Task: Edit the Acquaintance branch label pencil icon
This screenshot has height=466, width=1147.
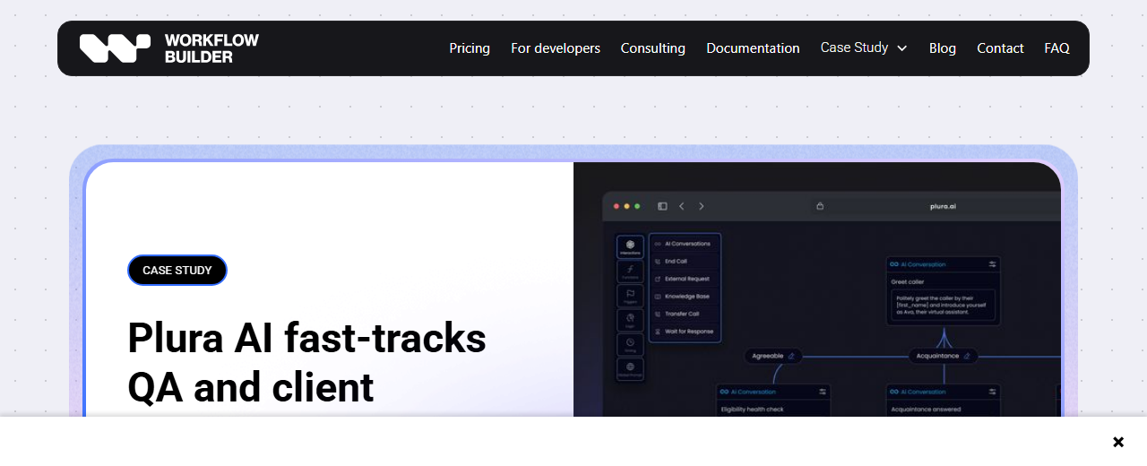Action: (x=967, y=356)
